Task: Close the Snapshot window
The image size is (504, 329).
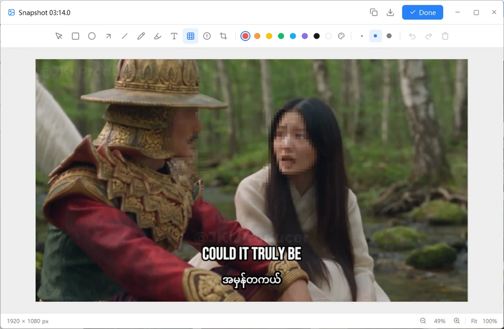Action: 494,13
